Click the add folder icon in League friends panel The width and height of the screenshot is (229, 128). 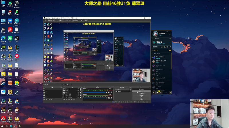165,47
